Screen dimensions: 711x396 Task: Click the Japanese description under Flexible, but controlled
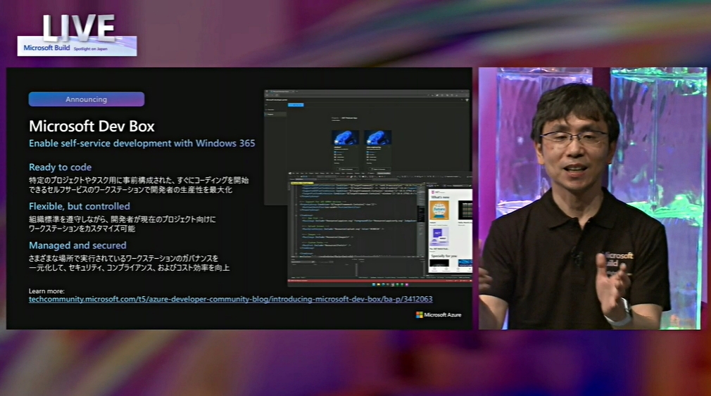[122, 224]
